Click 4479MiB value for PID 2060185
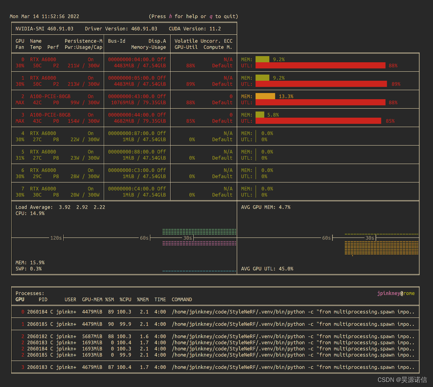The width and height of the screenshot is (433, 387). click(x=92, y=324)
